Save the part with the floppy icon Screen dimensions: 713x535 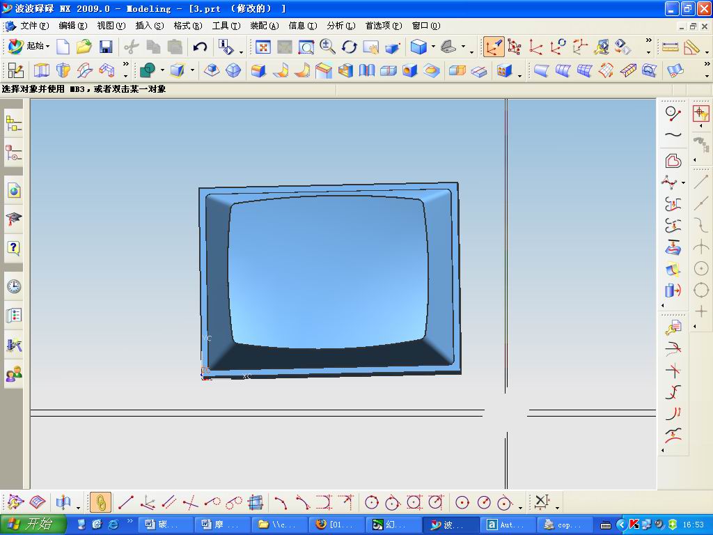[106, 47]
